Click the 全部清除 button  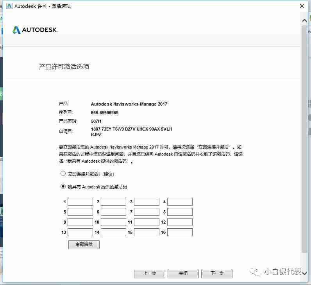(84, 244)
